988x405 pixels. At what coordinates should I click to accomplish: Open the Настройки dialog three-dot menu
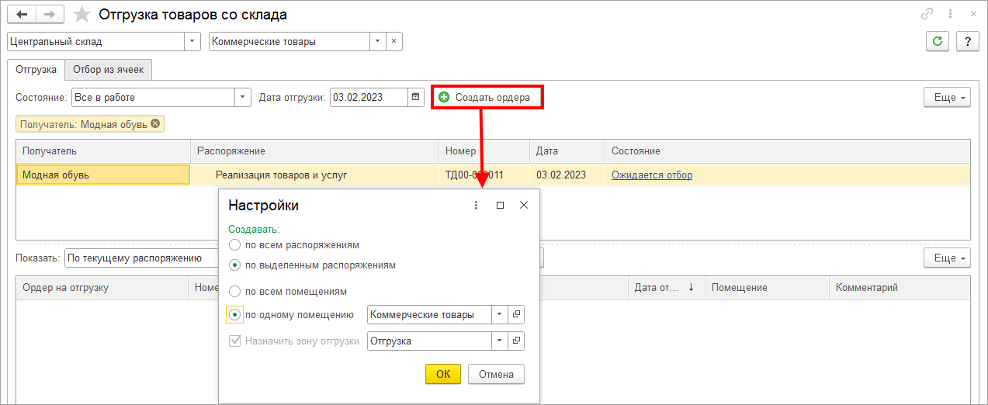[477, 206]
